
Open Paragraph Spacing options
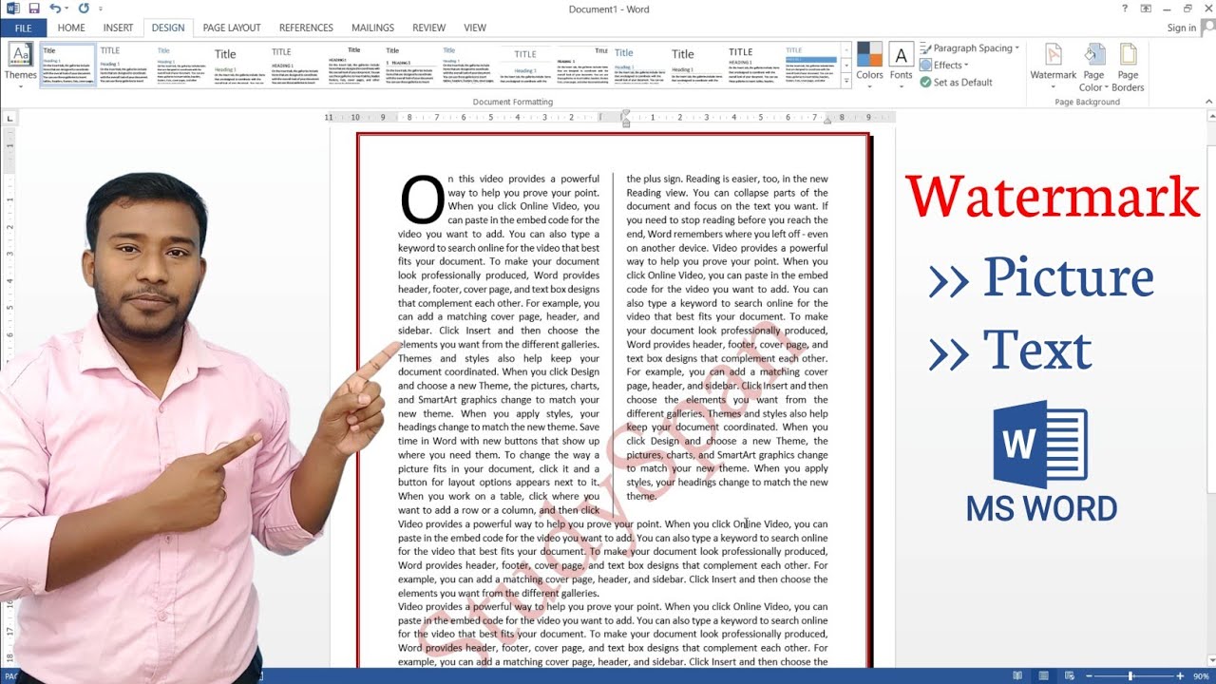click(969, 48)
